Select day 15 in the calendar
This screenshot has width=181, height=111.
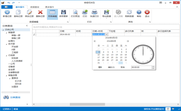click(x=121, y=55)
